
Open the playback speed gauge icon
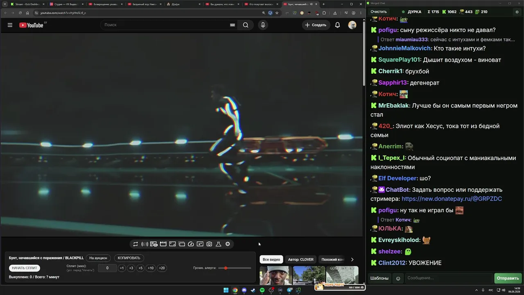click(191, 244)
